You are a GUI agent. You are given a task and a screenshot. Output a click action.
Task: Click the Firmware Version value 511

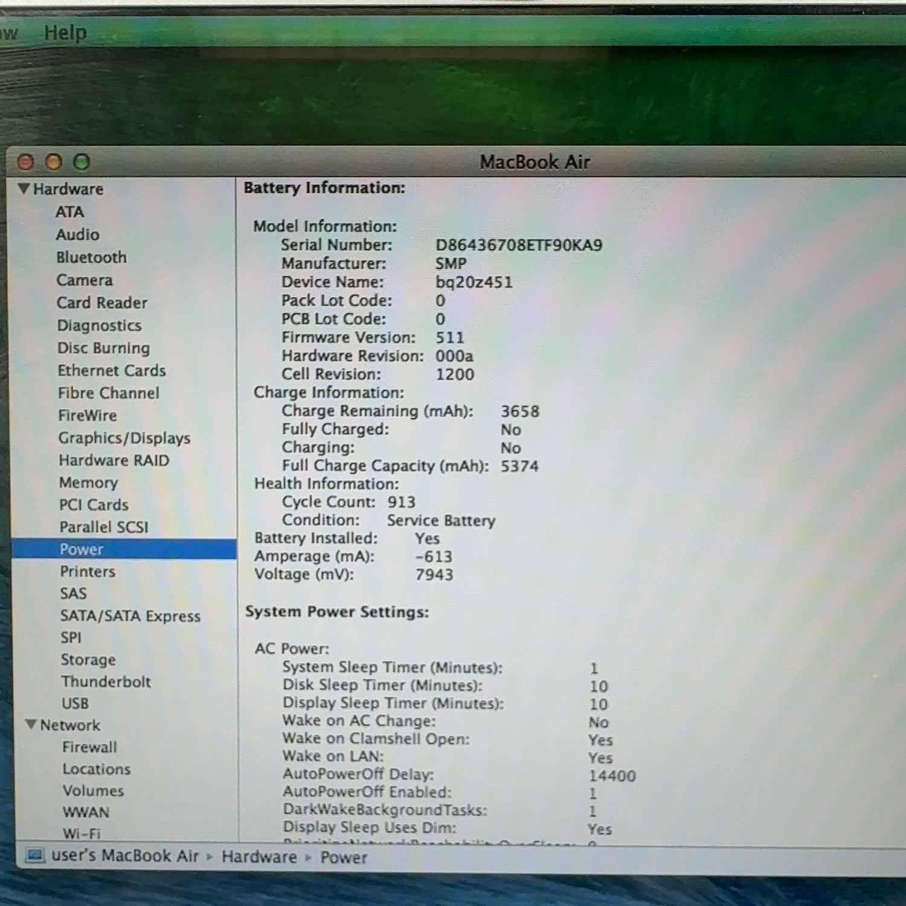(x=450, y=338)
